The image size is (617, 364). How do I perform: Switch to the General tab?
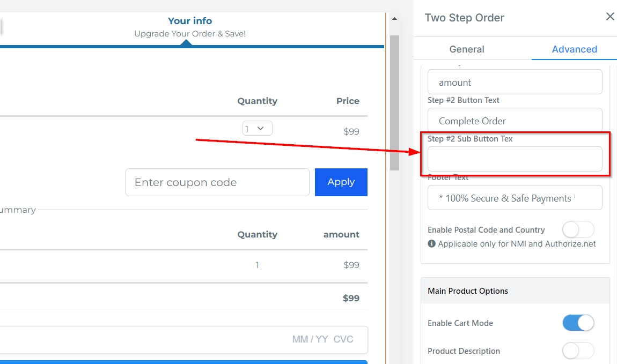tap(466, 49)
